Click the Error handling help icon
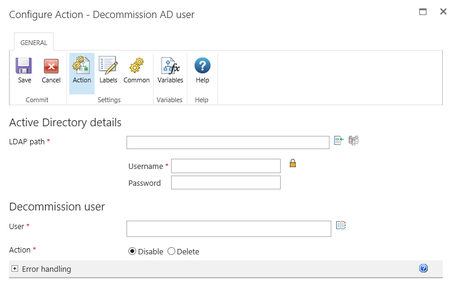The width and height of the screenshot is (453, 285). pos(423,269)
